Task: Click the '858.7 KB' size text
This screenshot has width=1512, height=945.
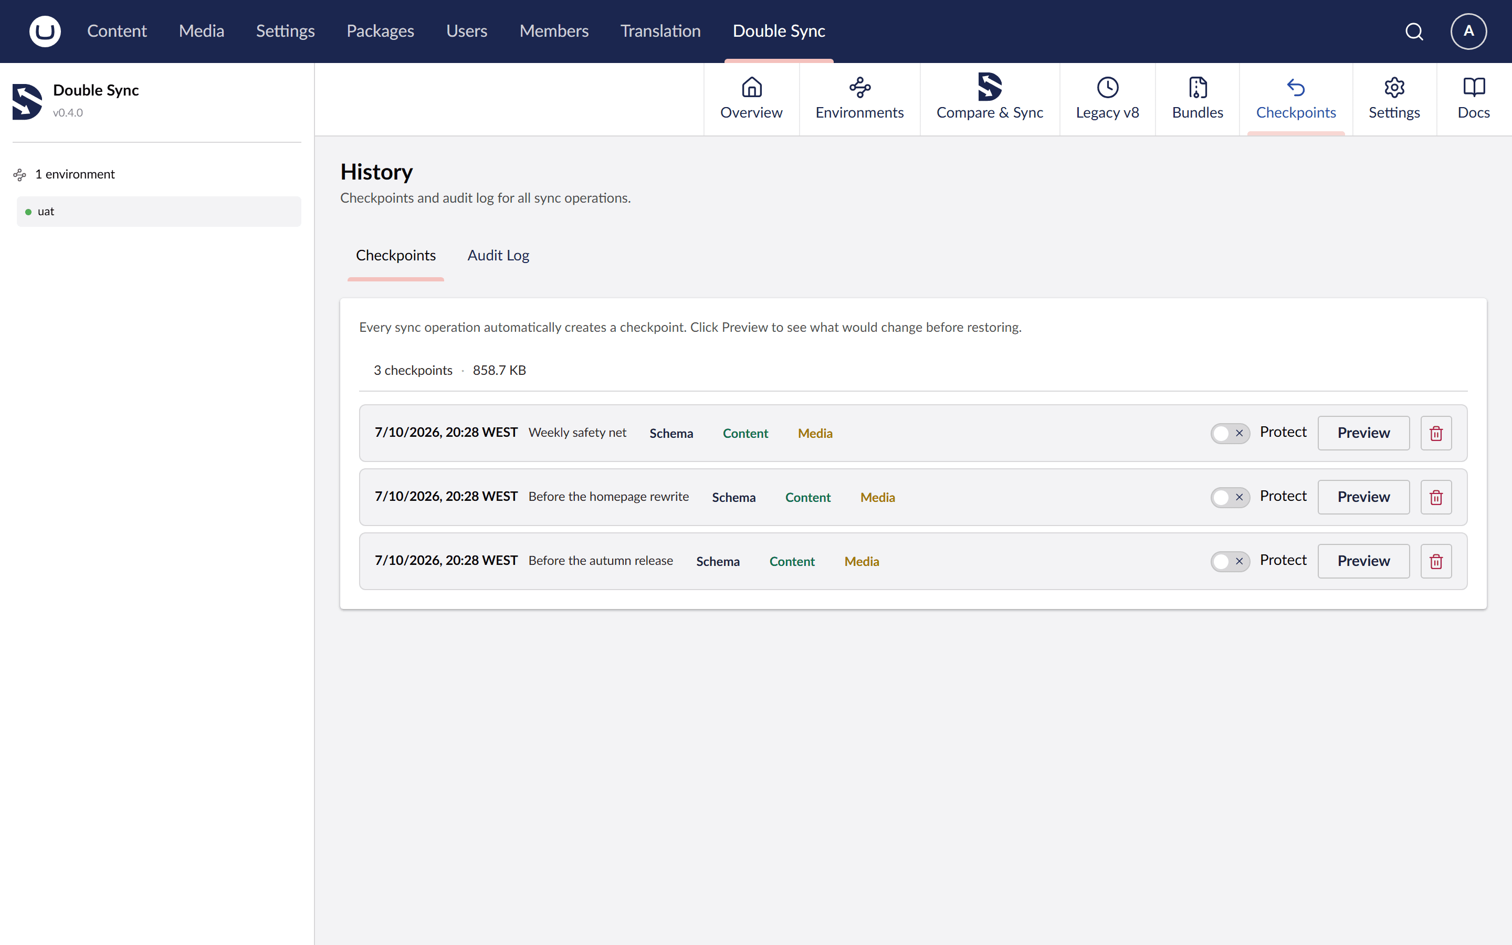Action: pyautogui.click(x=499, y=371)
